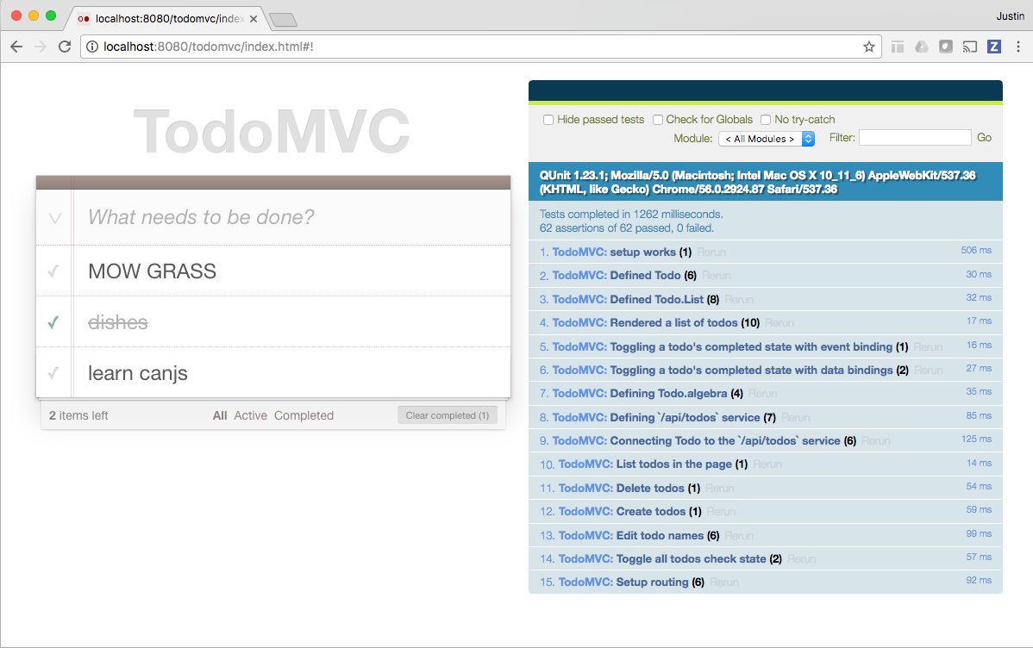Image resolution: width=1033 pixels, height=648 pixels.
Task: Click the browser forward arrow
Action: point(41,47)
